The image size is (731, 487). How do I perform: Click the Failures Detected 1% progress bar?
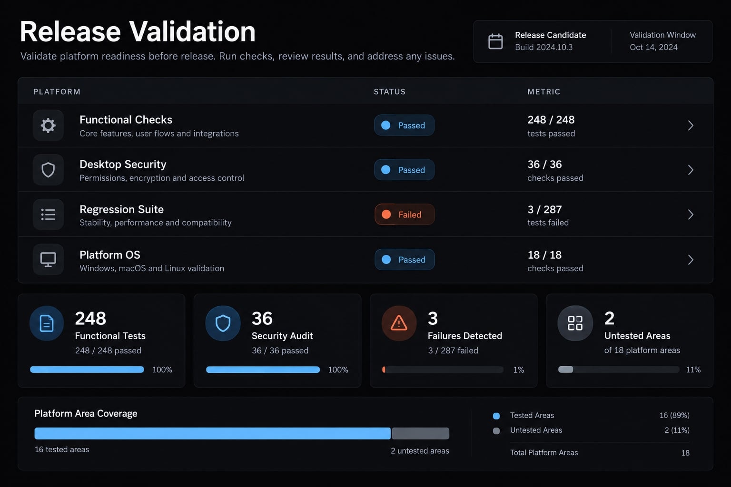pyautogui.click(x=443, y=370)
